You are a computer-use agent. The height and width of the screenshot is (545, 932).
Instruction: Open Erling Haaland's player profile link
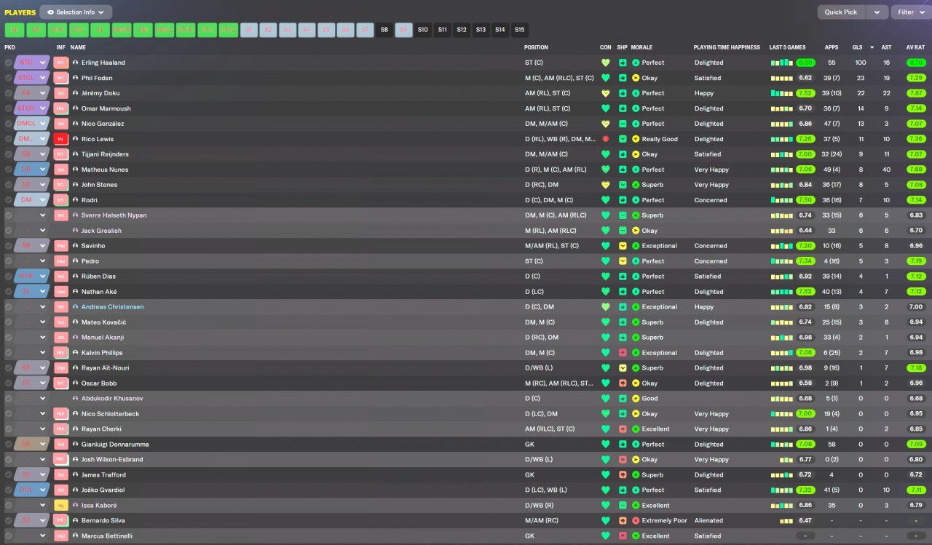pos(103,63)
